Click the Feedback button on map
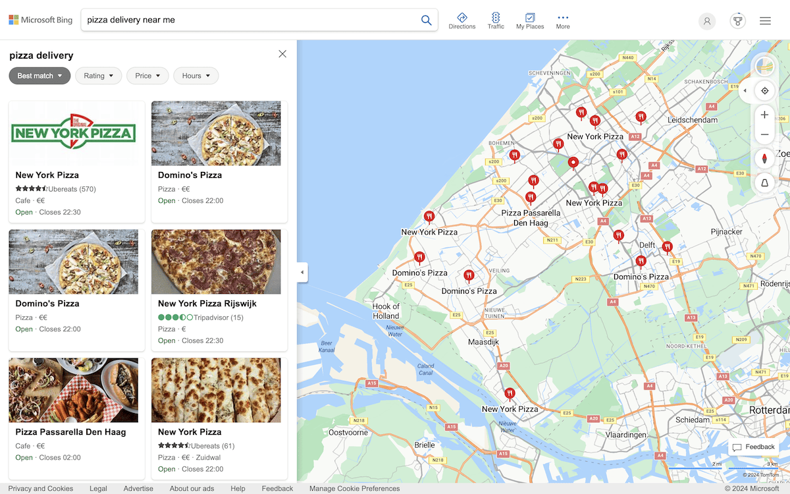The width and height of the screenshot is (790, 494). tap(754, 447)
